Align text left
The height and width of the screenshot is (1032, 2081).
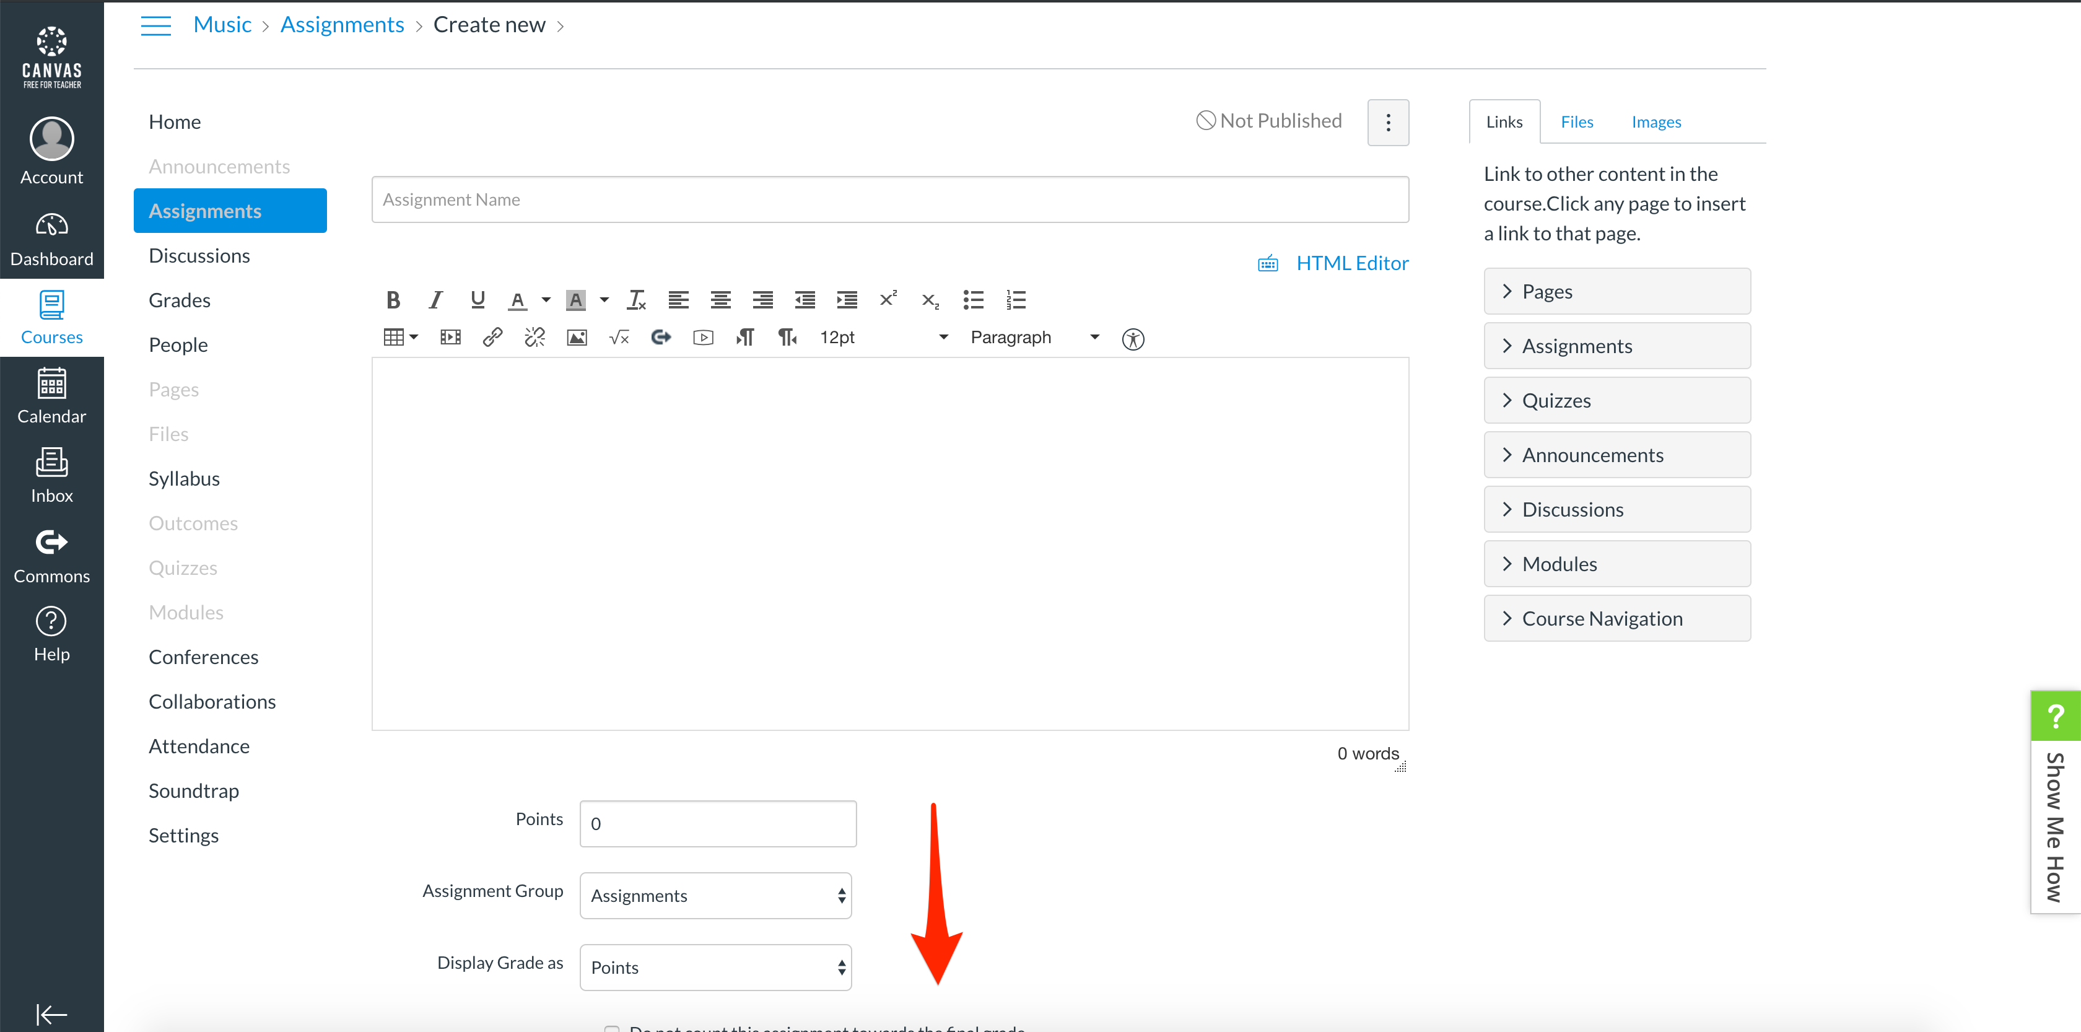tap(679, 300)
